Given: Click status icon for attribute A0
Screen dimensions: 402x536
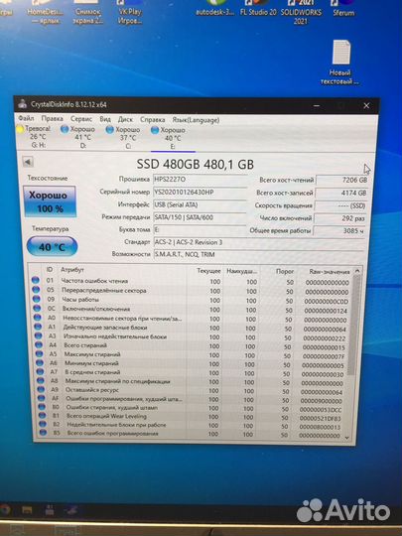Looking at the screenshot, I should click(38, 318).
